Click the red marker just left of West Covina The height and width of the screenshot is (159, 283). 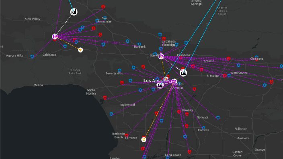(225, 76)
